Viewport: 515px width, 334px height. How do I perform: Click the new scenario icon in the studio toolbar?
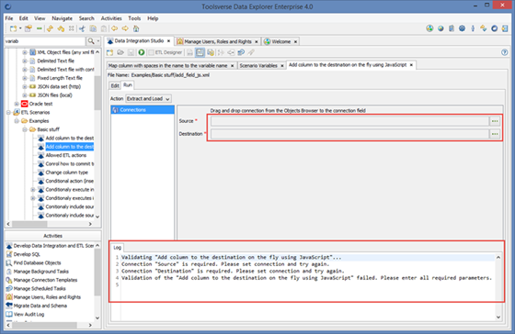pos(110,52)
